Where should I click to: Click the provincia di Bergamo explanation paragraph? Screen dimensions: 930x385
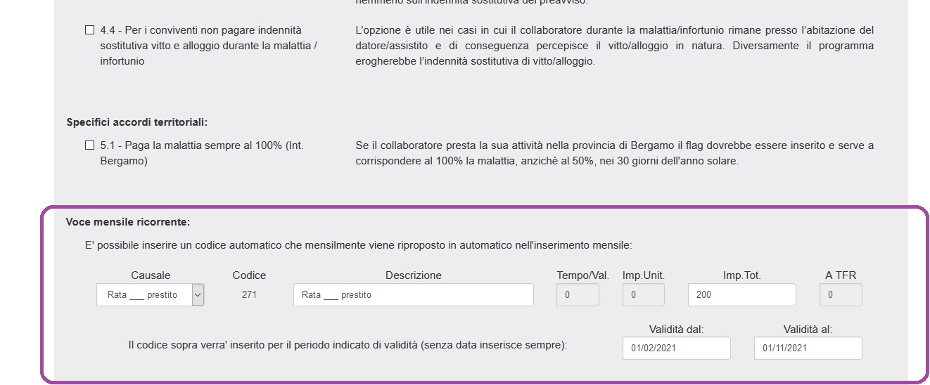click(x=614, y=153)
